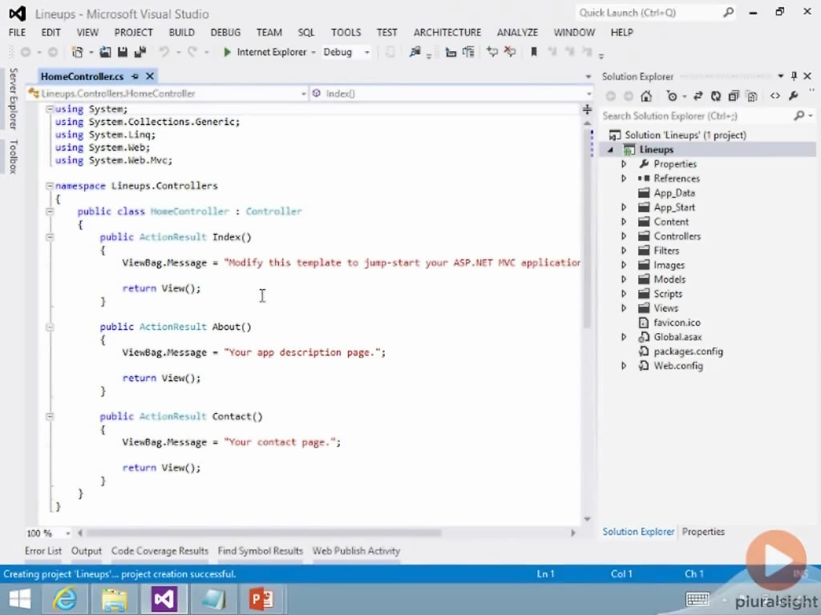Click the editor horizontal scrollbar thumb

263,533
